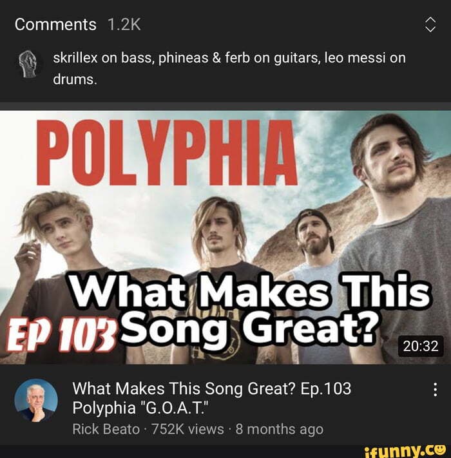This screenshot has height=458, width=451.
Task: Click the 8 months ago upload date
Action: click(x=280, y=430)
